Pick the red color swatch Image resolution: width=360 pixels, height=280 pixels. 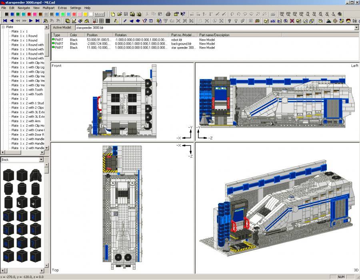tap(29, 14)
